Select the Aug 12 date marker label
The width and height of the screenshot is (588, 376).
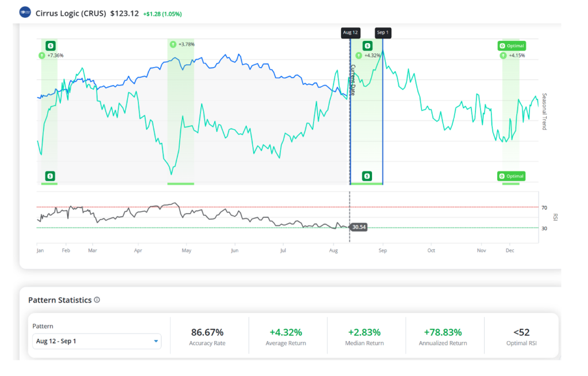[x=351, y=33]
